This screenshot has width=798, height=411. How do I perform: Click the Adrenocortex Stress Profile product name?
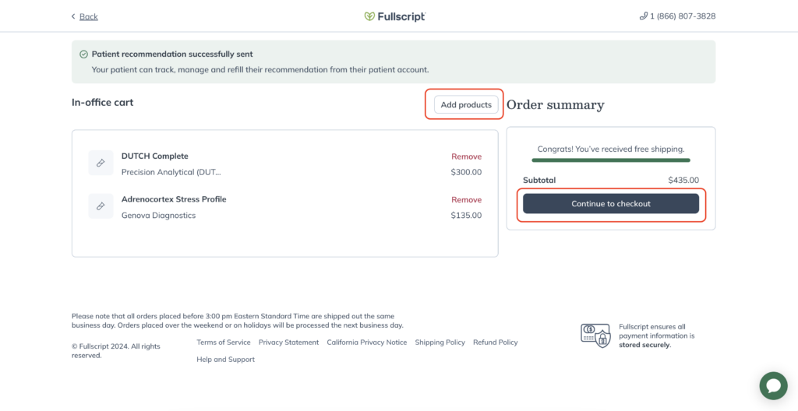[174, 199]
